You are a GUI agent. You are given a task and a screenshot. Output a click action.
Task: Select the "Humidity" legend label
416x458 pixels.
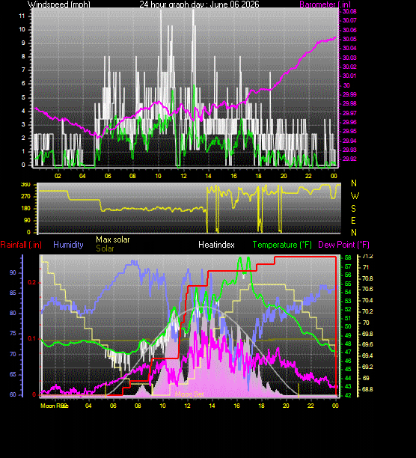click(68, 245)
